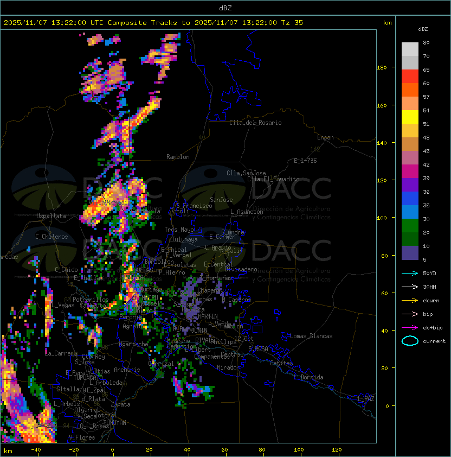Click the Ugarteche map label

[133, 344]
